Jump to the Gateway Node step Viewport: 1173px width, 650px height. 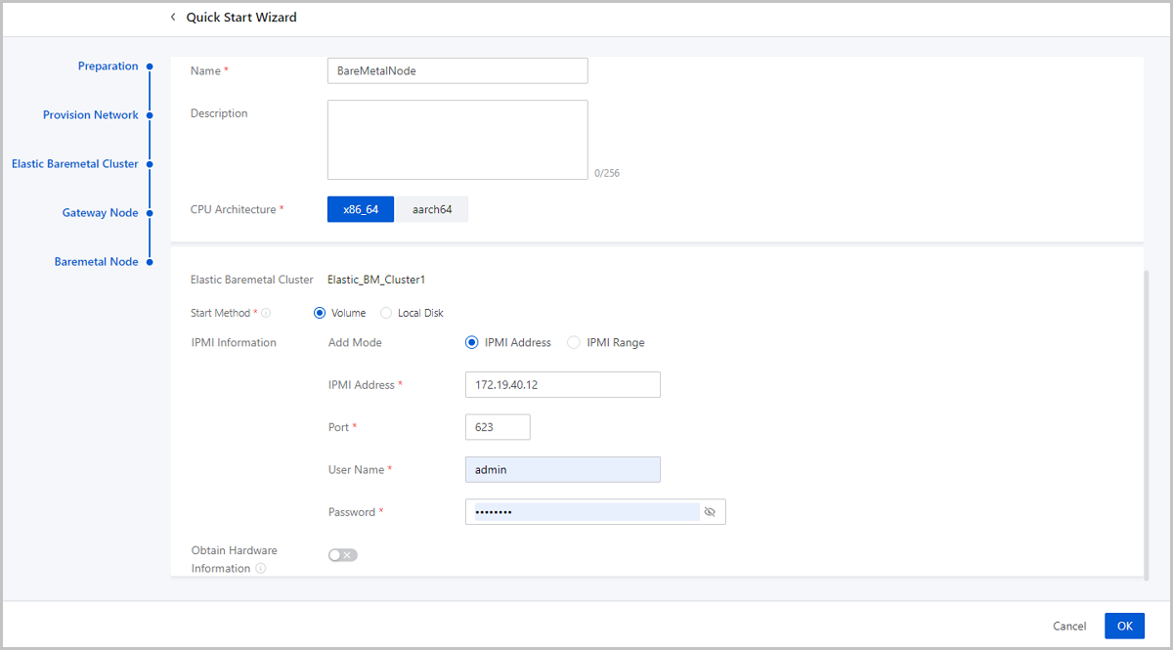click(100, 213)
